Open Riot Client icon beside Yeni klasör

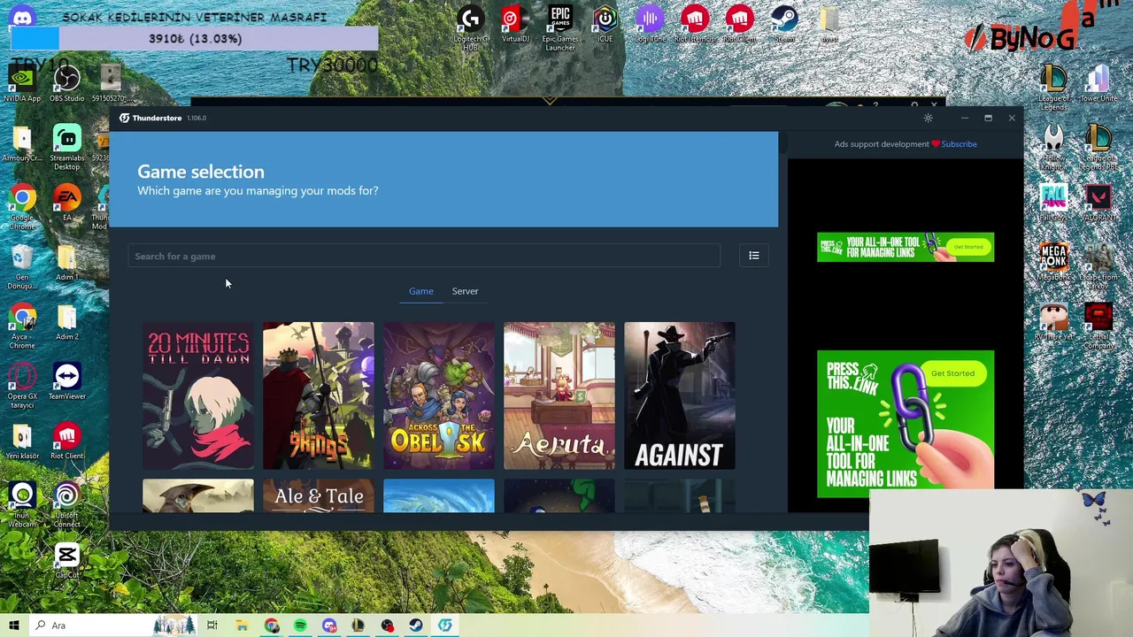click(66, 441)
